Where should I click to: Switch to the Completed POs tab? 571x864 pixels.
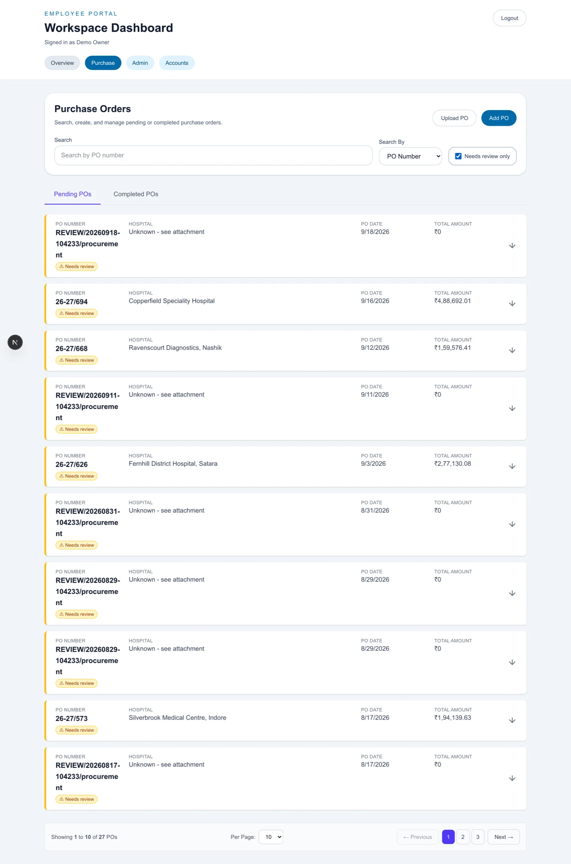[x=136, y=194]
